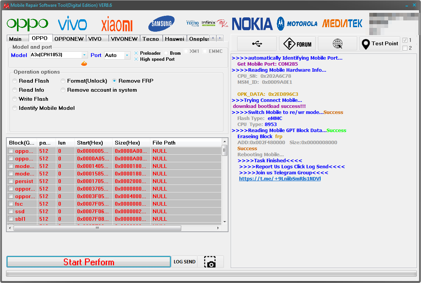Switch to the Tecno tab
This screenshot has width=421, height=283.
[x=151, y=38]
